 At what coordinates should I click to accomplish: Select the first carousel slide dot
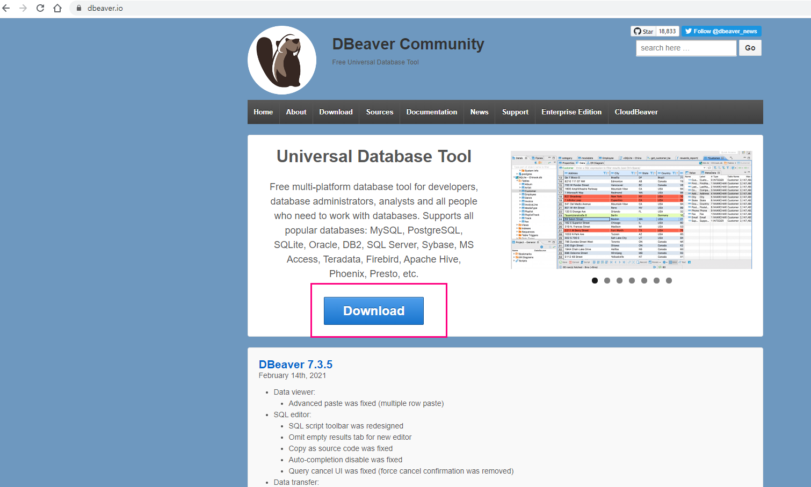click(595, 280)
